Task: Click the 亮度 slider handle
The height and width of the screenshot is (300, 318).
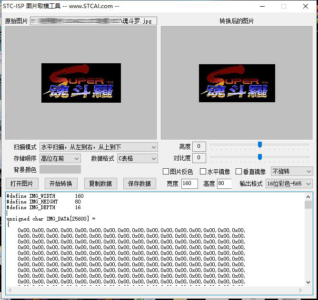Action: tap(260, 145)
